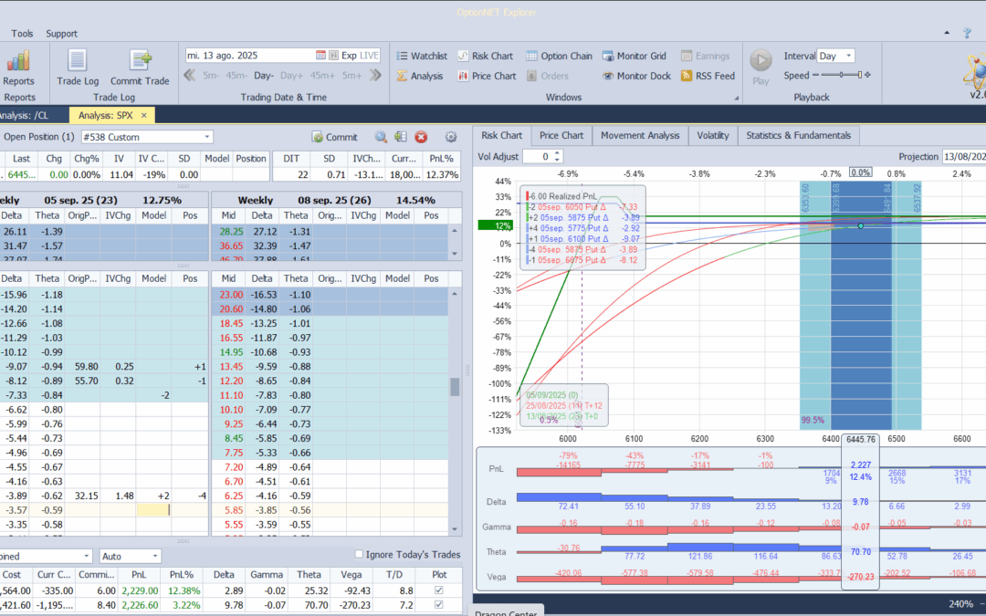Open the Option Chain window
The height and width of the screenshot is (616, 986).
(x=560, y=56)
